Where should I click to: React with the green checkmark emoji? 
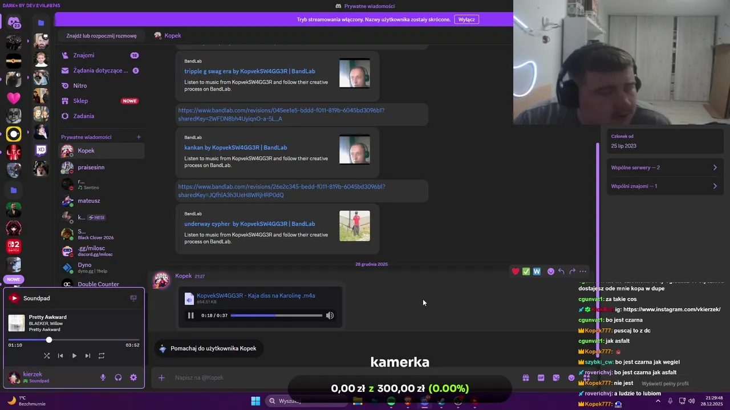[x=526, y=272]
